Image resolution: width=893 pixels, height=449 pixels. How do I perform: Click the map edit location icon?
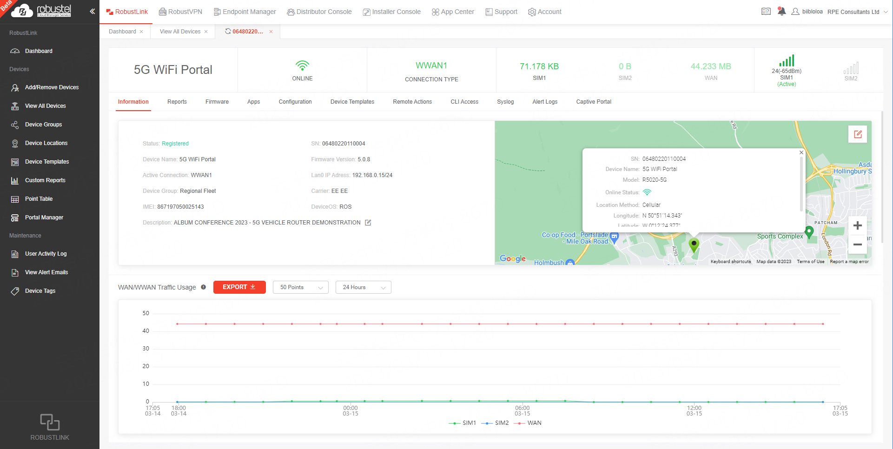858,134
